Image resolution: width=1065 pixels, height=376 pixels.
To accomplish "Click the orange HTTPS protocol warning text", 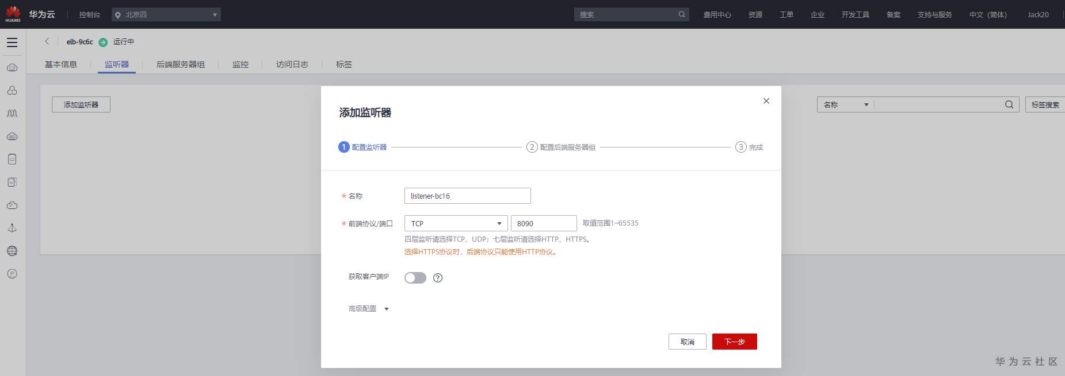I will pos(481,251).
